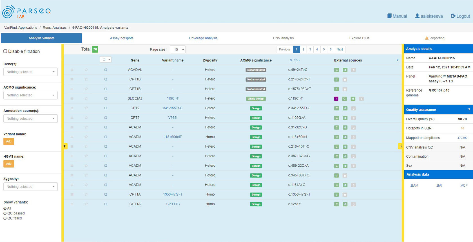Add a Variant name filter
Screen dimensions: 473x242
point(9,141)
